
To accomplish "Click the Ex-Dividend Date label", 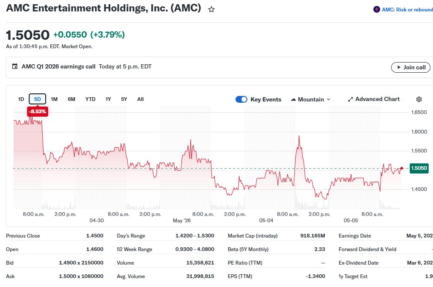I will click(x=359, y=263).
